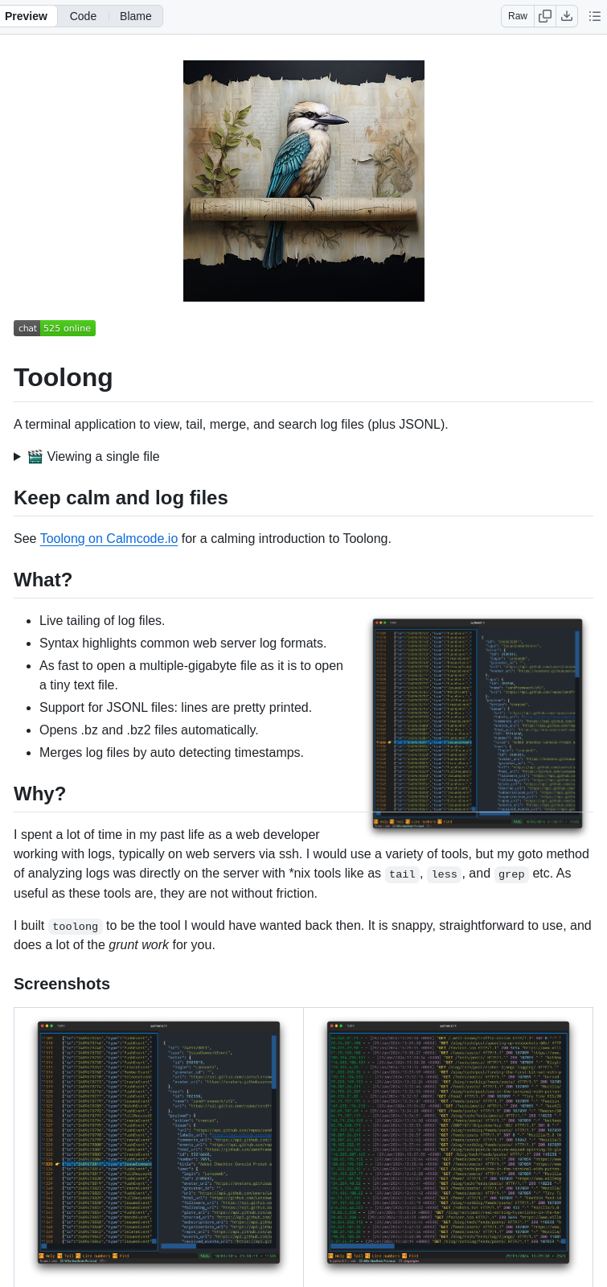Click 'Support for JSONL files' bullet
Screen dimensions: 607x1287
click(x=175, y=707)
